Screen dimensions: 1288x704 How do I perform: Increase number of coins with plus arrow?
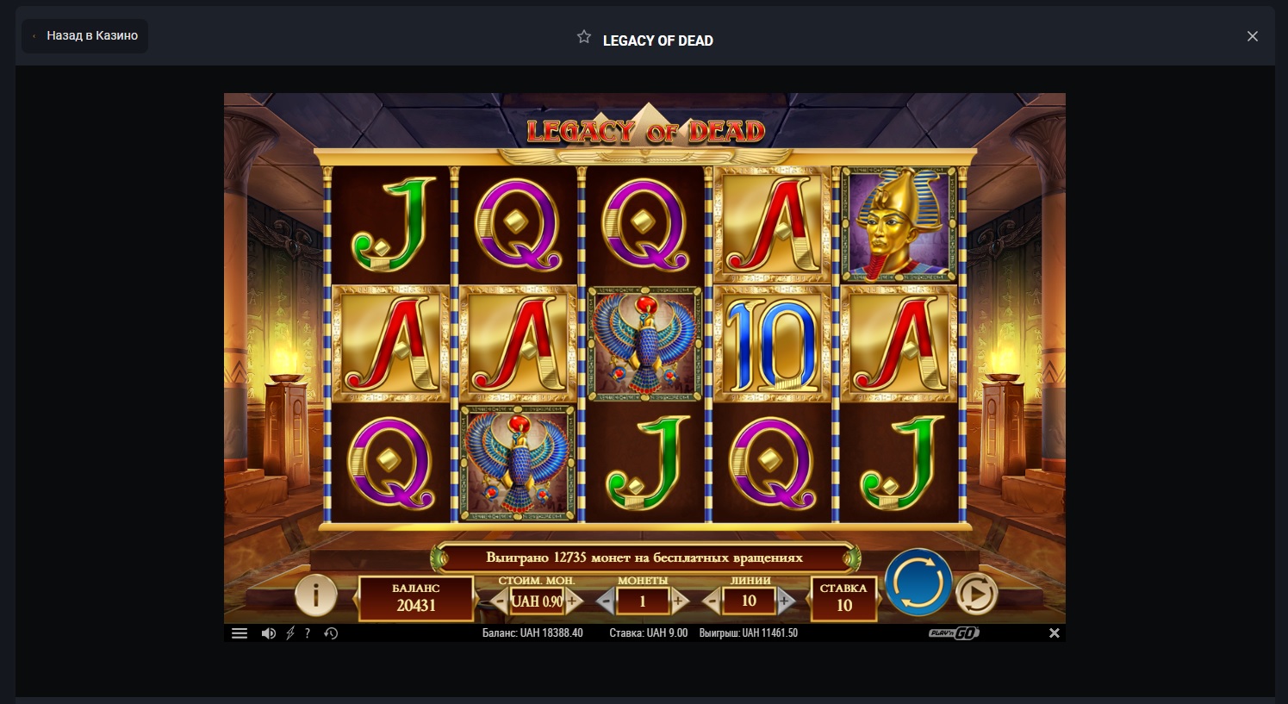pyautogui.click(x=679, y=601)
